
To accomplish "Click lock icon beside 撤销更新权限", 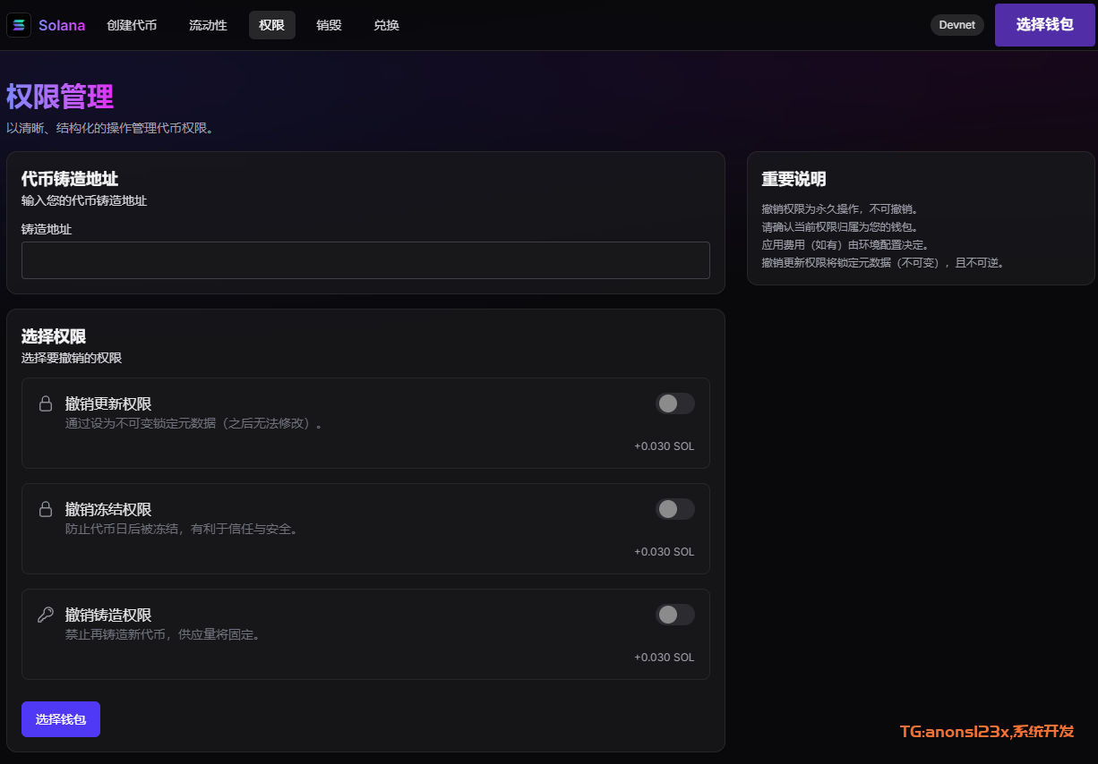I will click(x=45, y=404).
